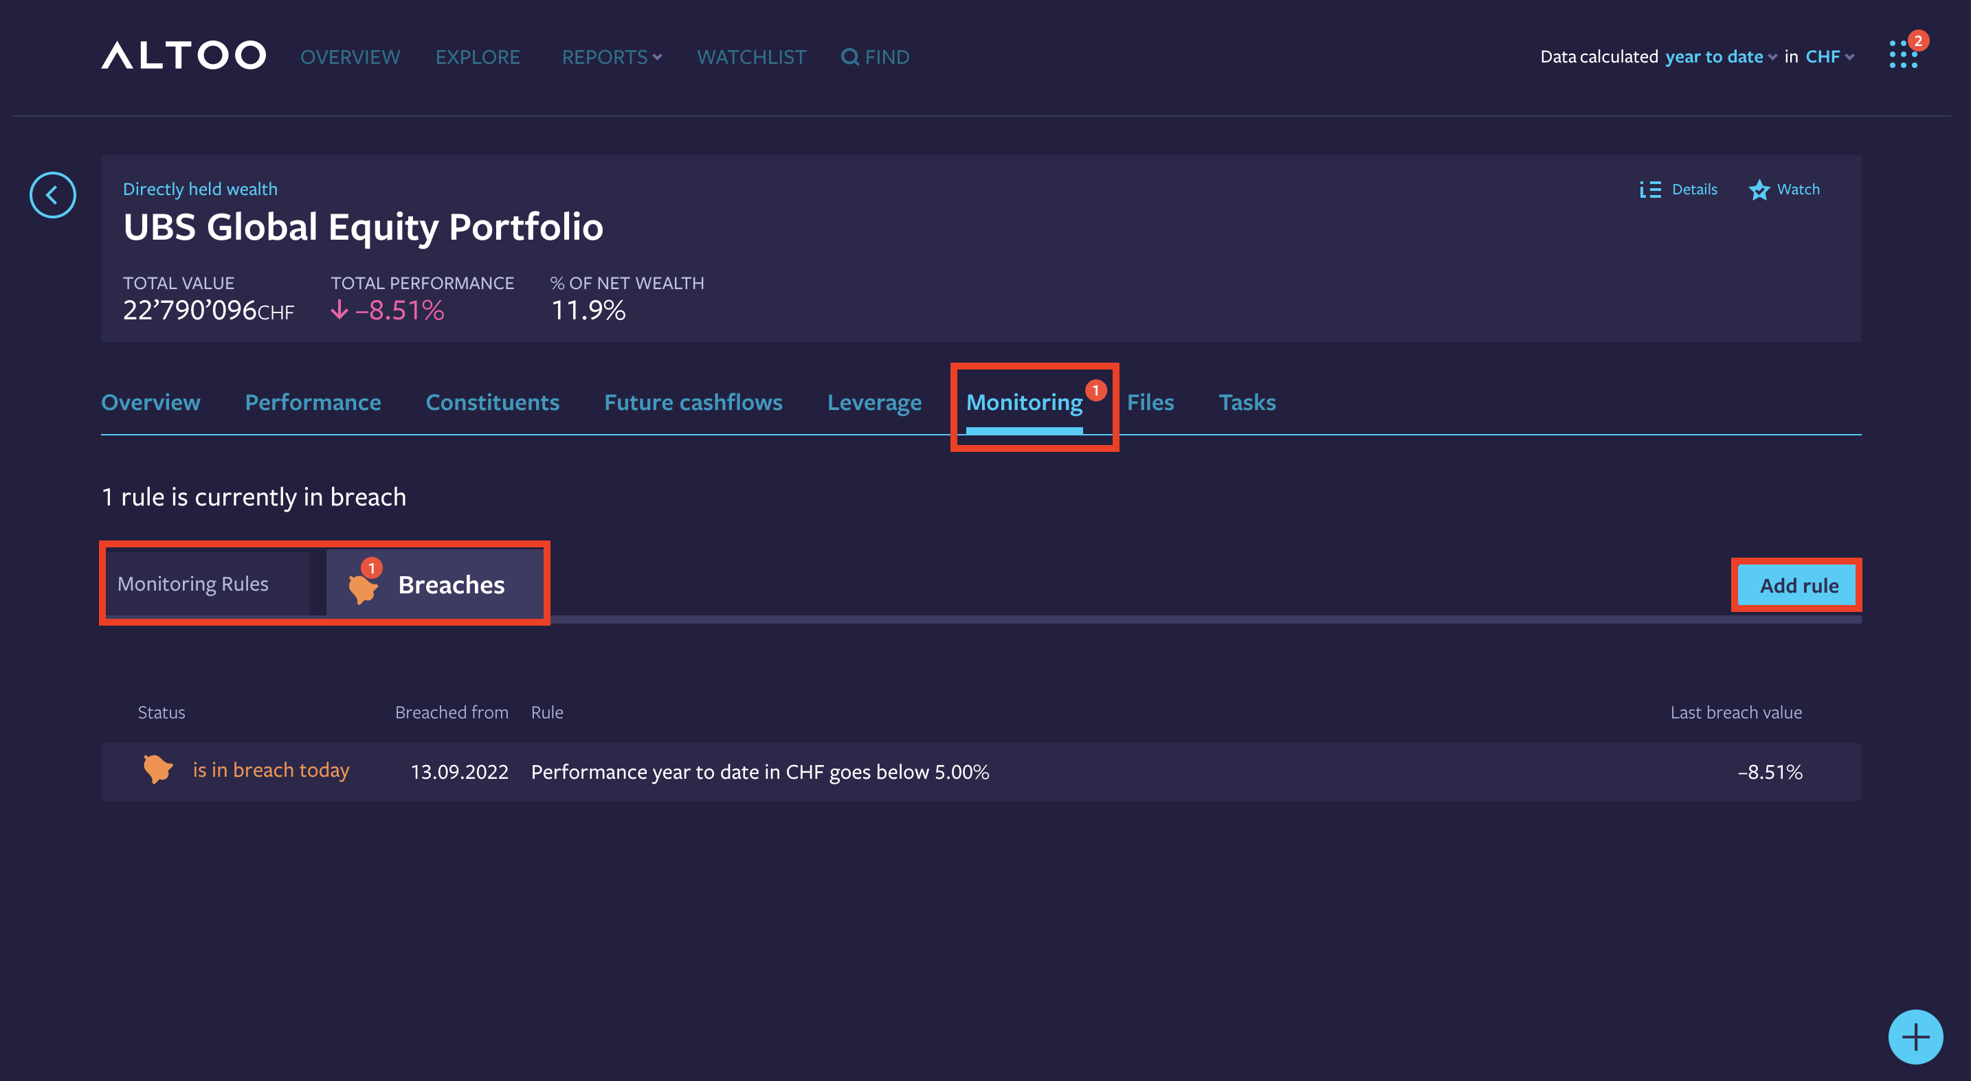1971x1081 pixels.
Task: Open the Tasks tab
Action: [x=1247, y=402]
